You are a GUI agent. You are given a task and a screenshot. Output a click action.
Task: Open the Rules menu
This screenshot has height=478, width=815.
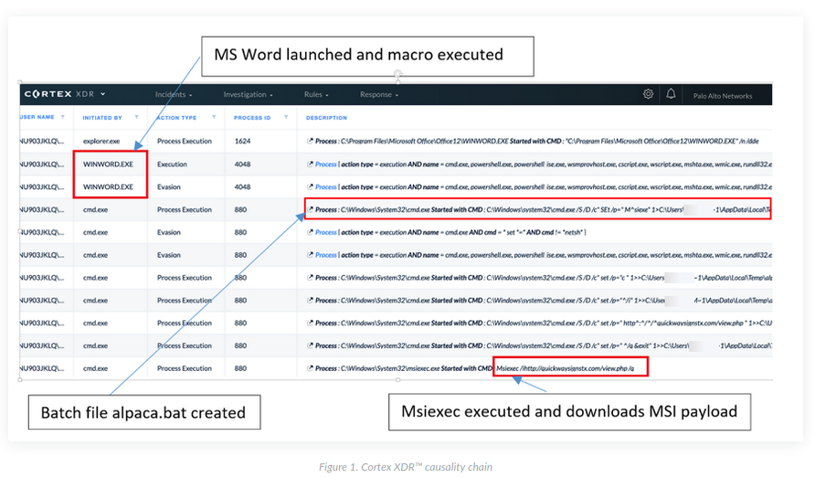[316, 94]
